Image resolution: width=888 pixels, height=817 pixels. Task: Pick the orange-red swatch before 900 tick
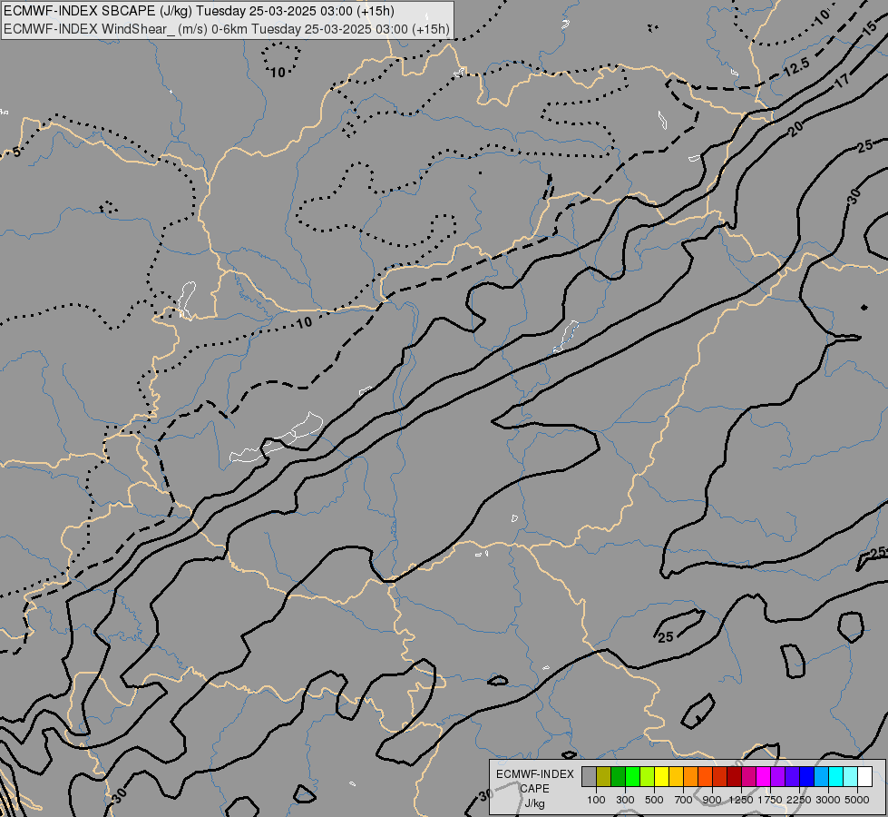point(705,777)
